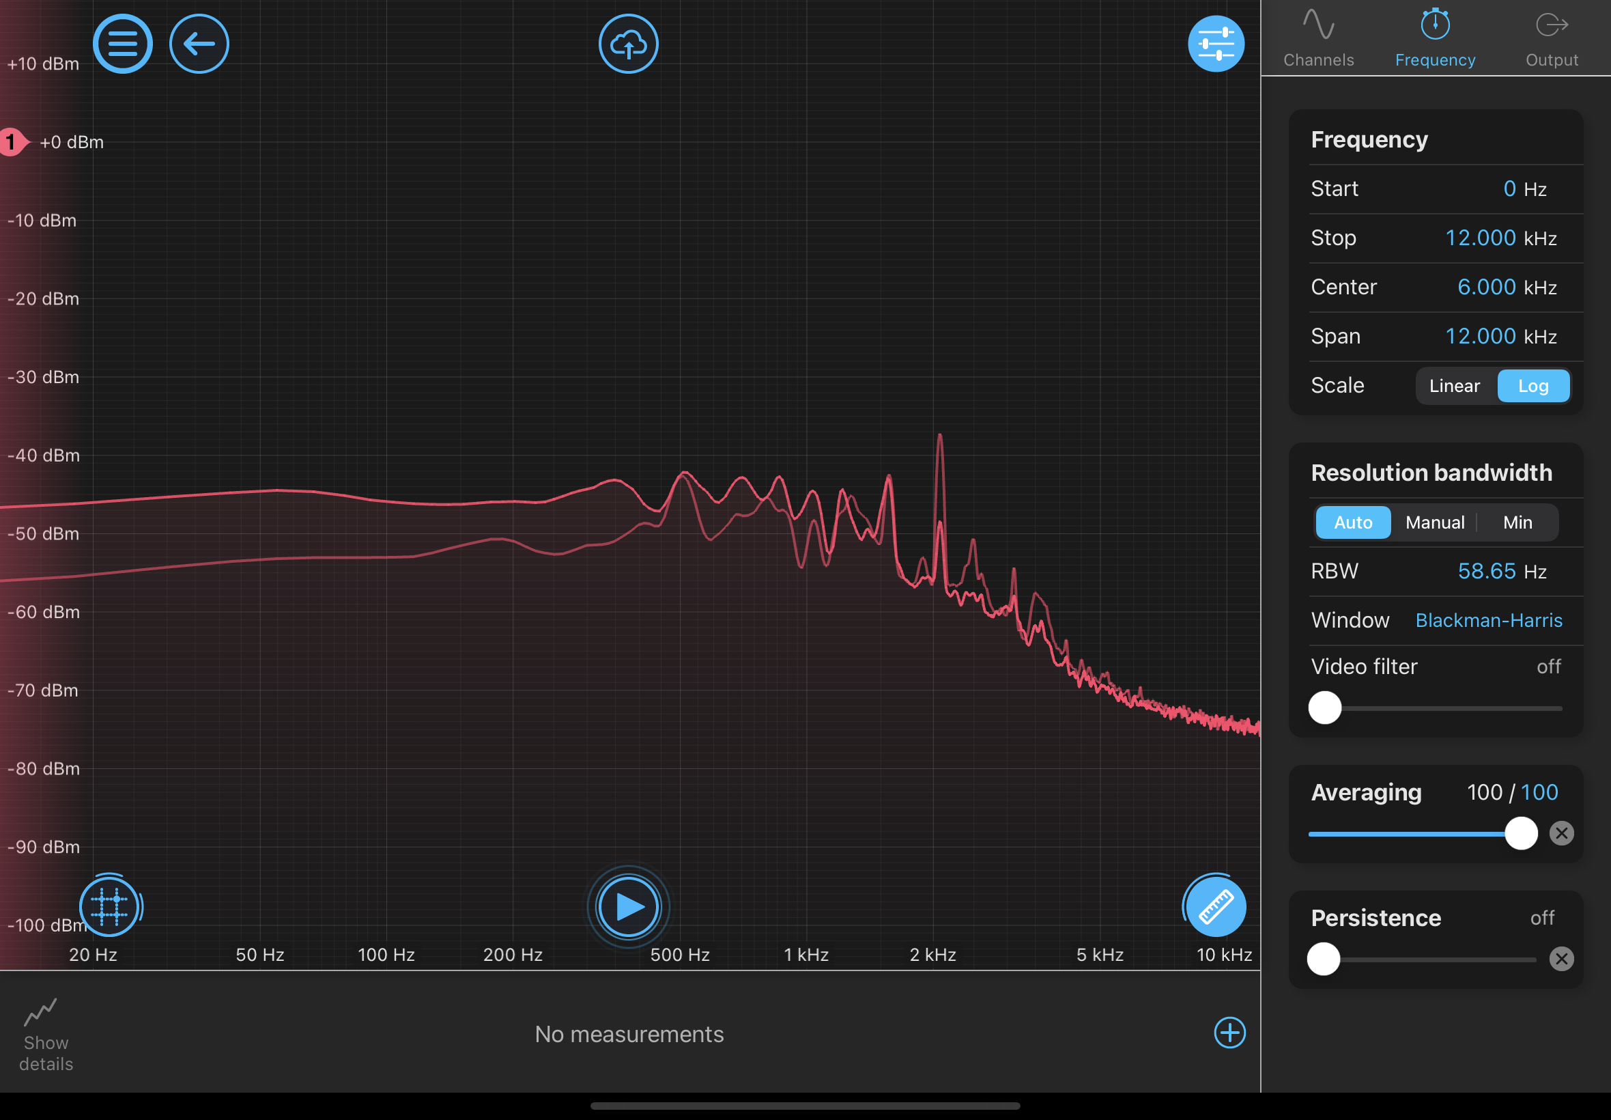The width and height of the screenshot is (1611, 1120).
Task: Reset averaging with the X button
Action: point(1561,834)
